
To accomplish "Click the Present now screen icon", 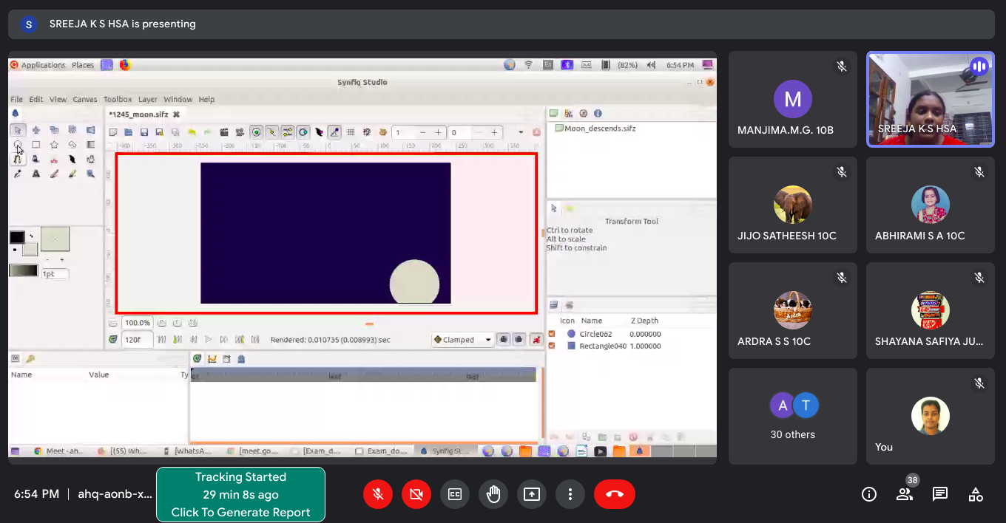I will [532, 494].
